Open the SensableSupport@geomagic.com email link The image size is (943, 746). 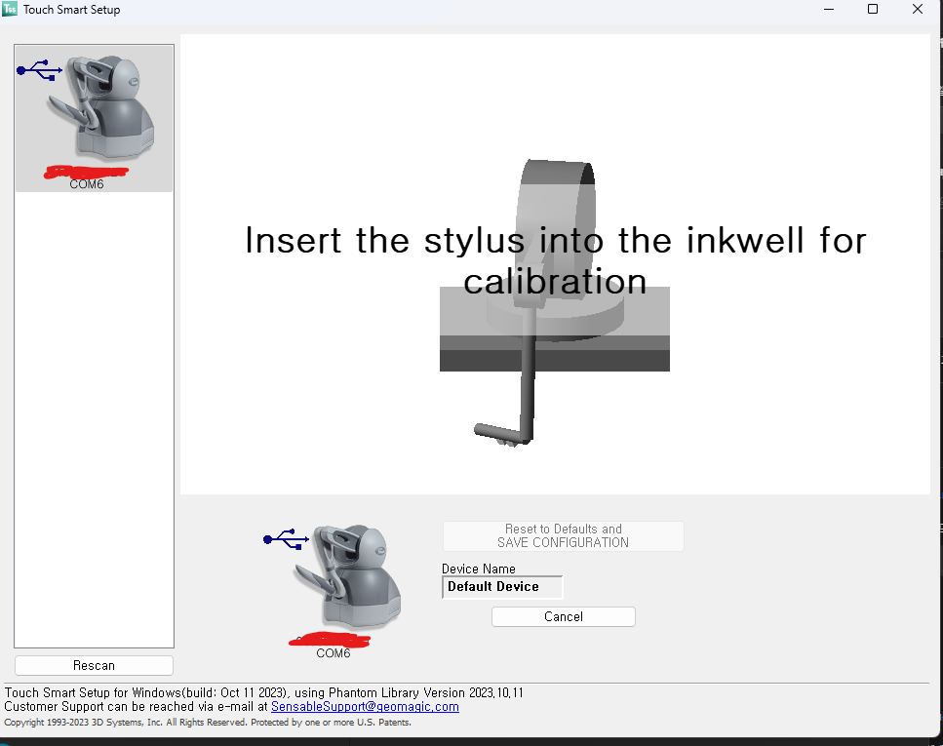[365, 707]
